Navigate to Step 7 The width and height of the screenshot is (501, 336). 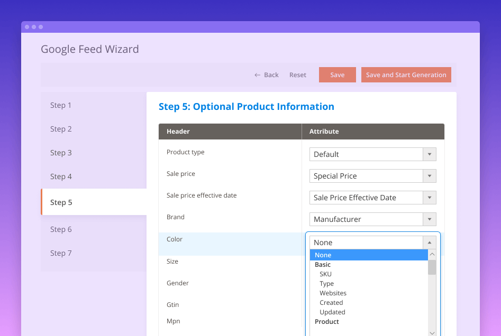coord(60,253)
